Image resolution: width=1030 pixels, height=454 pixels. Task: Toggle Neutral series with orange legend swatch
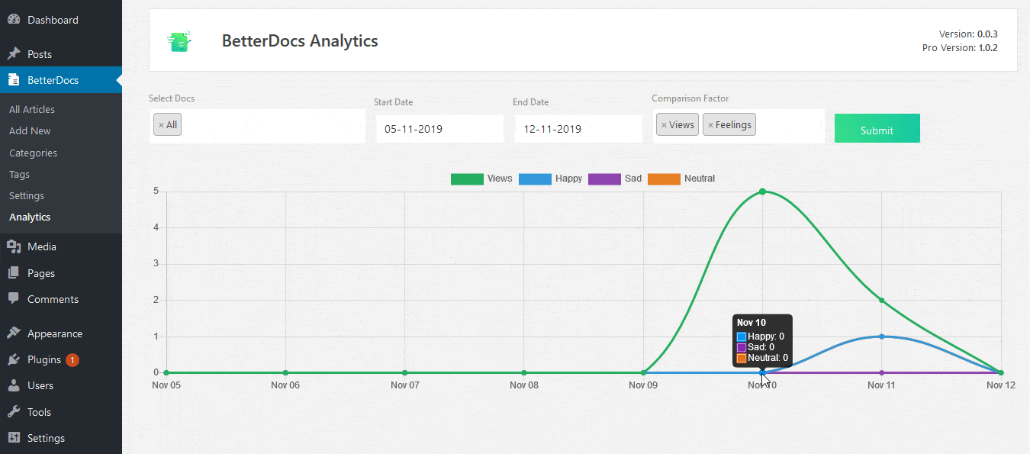(x=663, y=179)
